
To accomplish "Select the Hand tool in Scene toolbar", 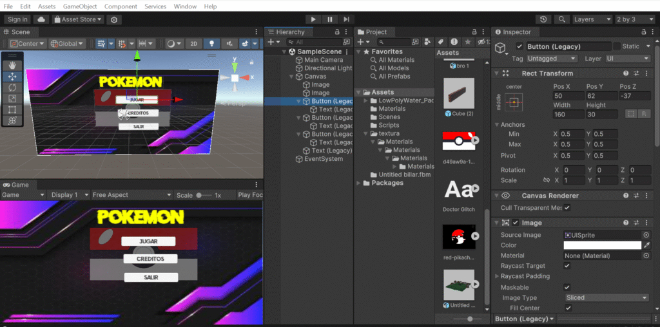I will tap(13, 65).
